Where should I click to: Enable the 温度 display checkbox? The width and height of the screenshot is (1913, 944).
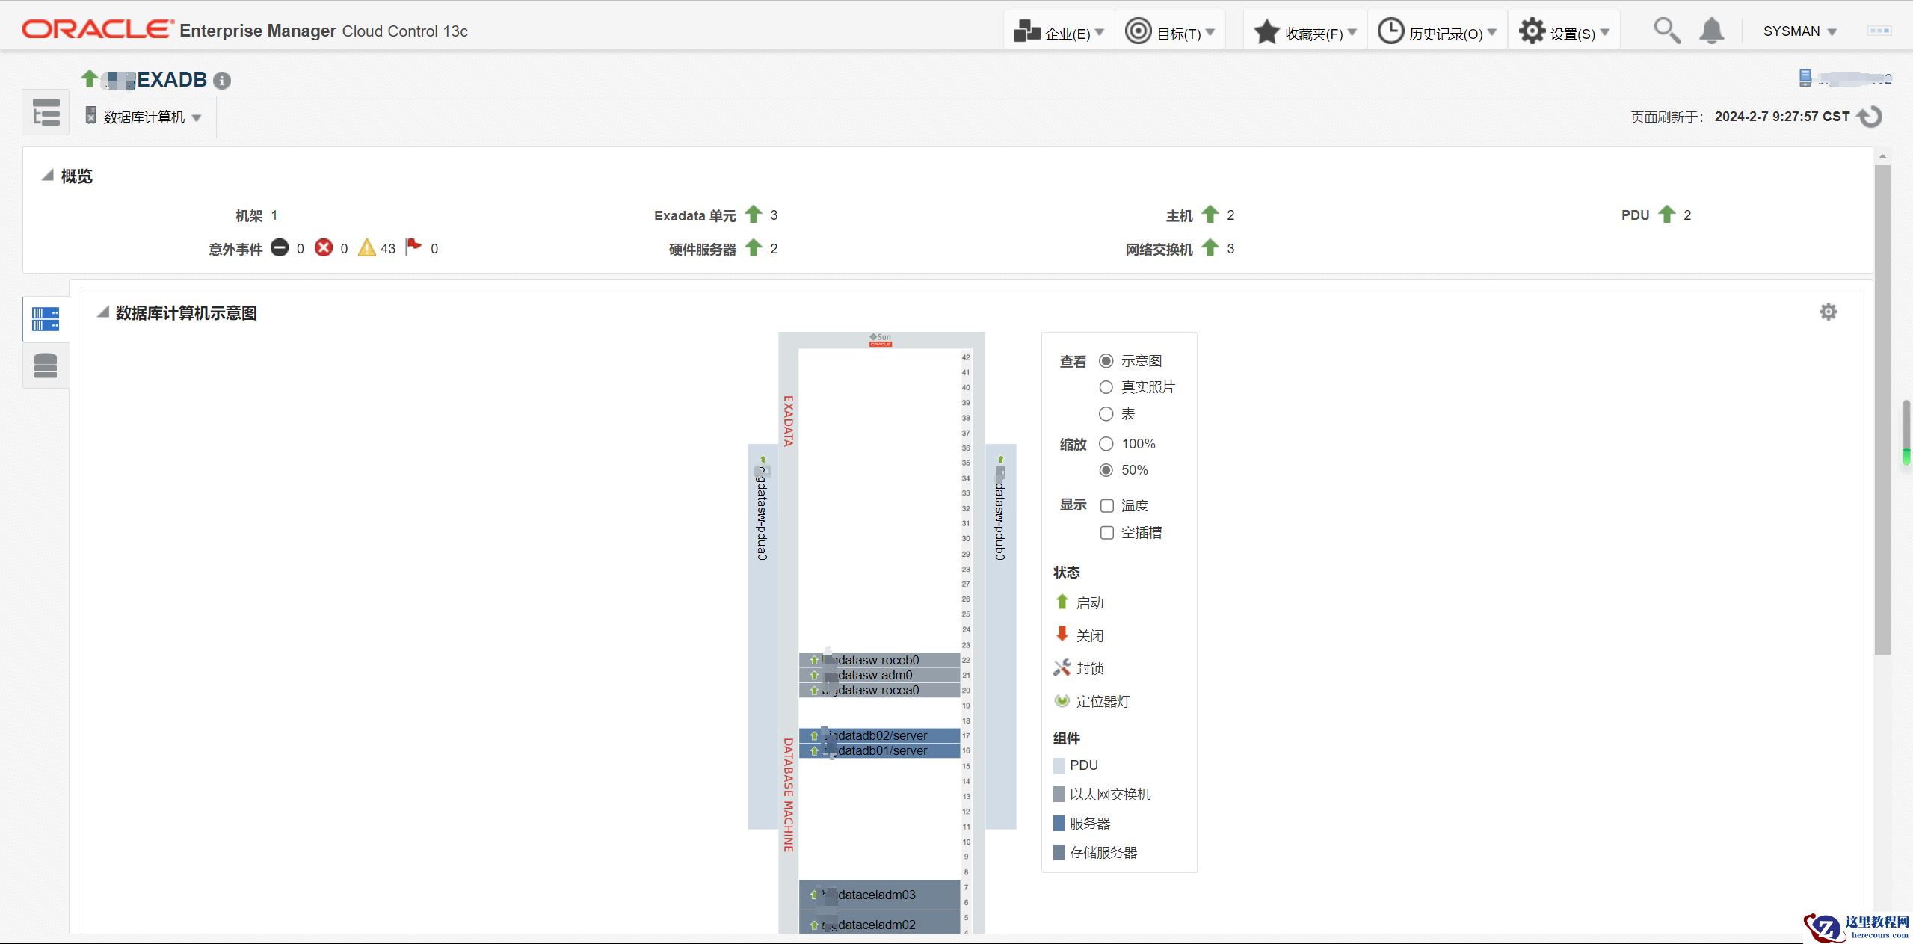click(1107, 506)
